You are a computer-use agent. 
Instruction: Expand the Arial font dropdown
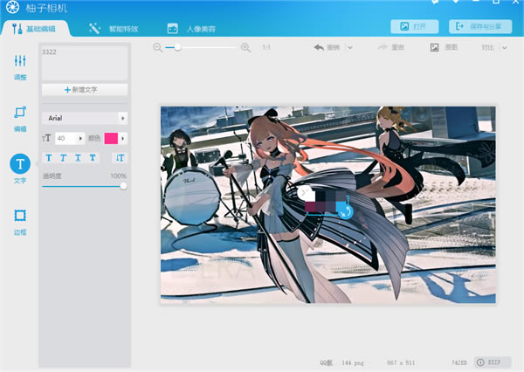click(123, 118)
